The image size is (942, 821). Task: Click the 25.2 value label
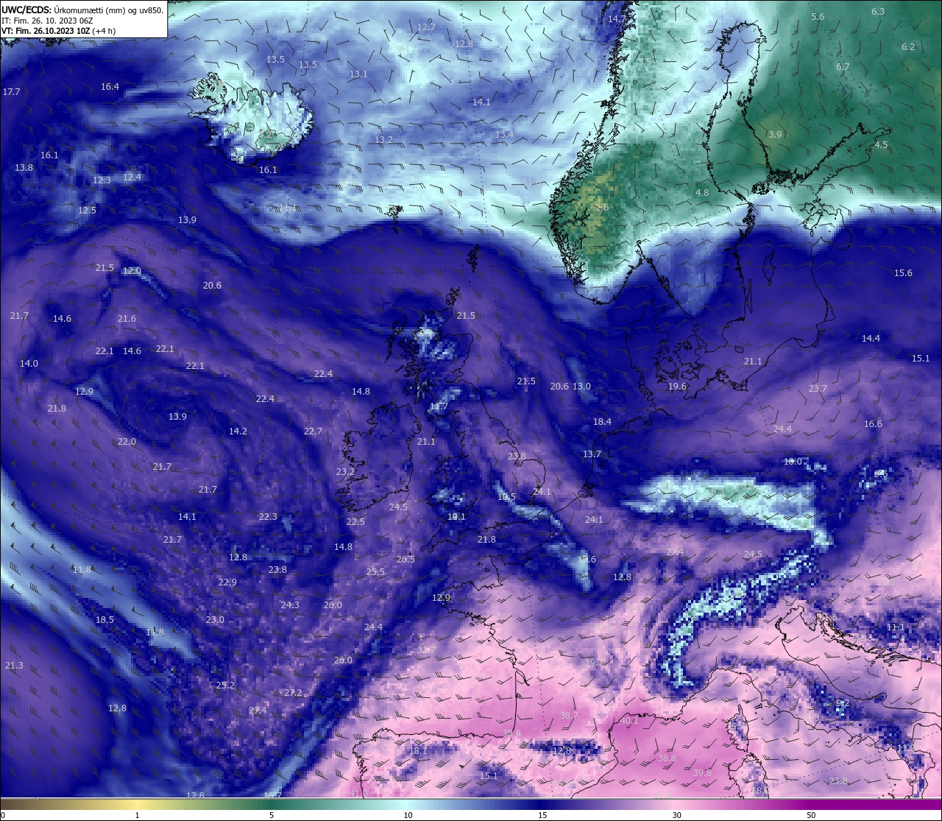[x=225, y=686]
